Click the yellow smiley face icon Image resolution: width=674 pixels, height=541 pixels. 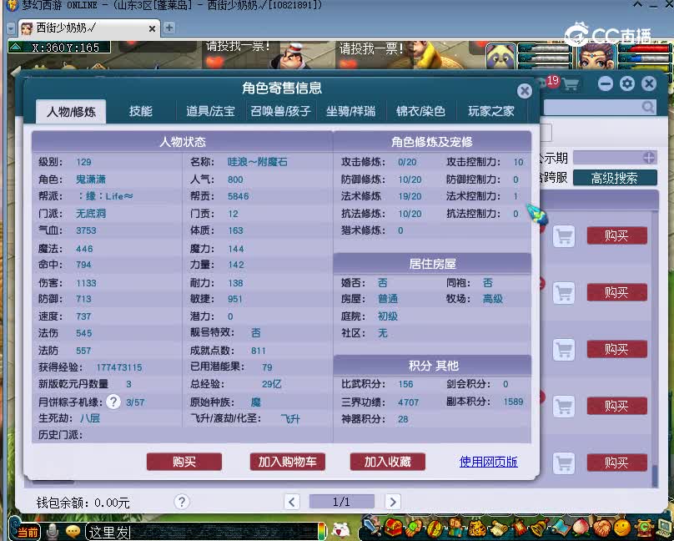click(622, 528)
